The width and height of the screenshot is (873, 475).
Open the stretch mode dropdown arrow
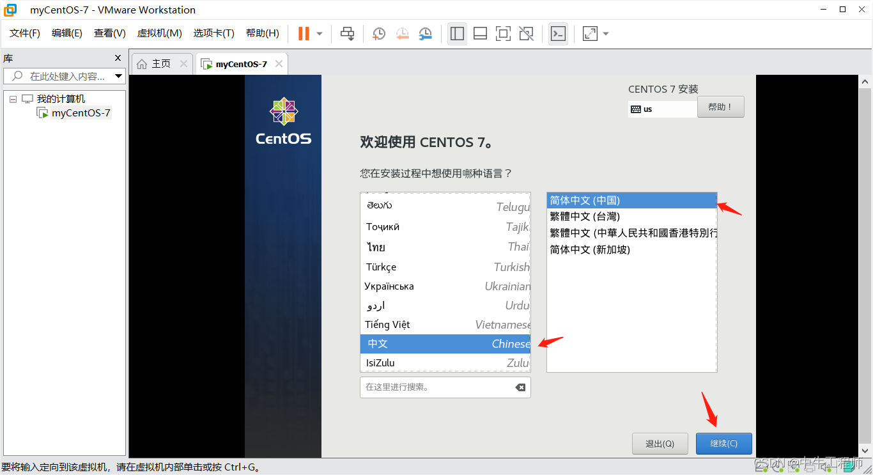[x=605, y=33]
